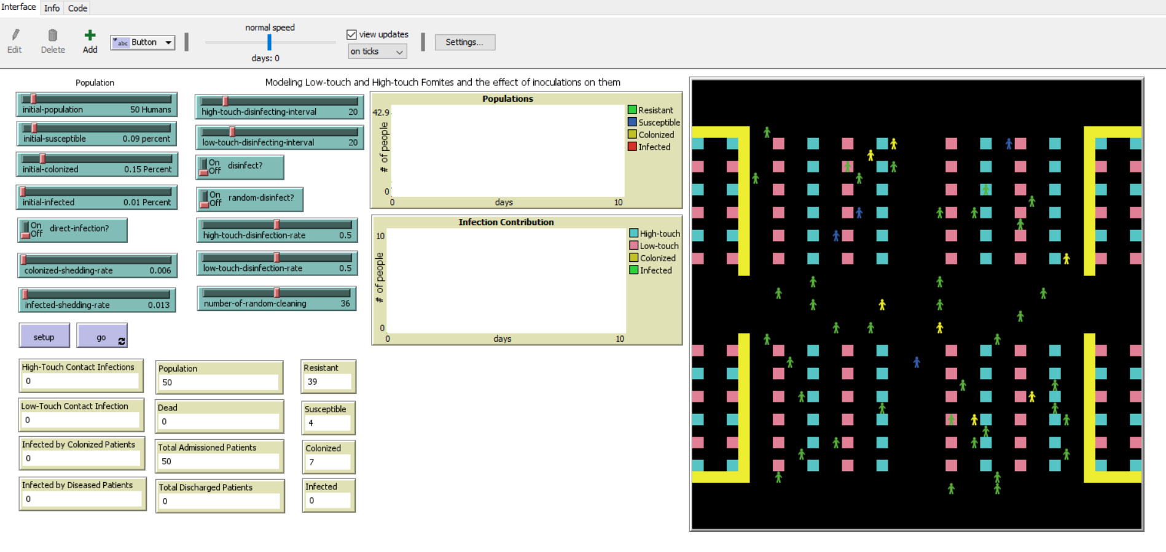Click the number-of-random-cleaning slider
1166x552 pixels.
click(x=276, y=299)
